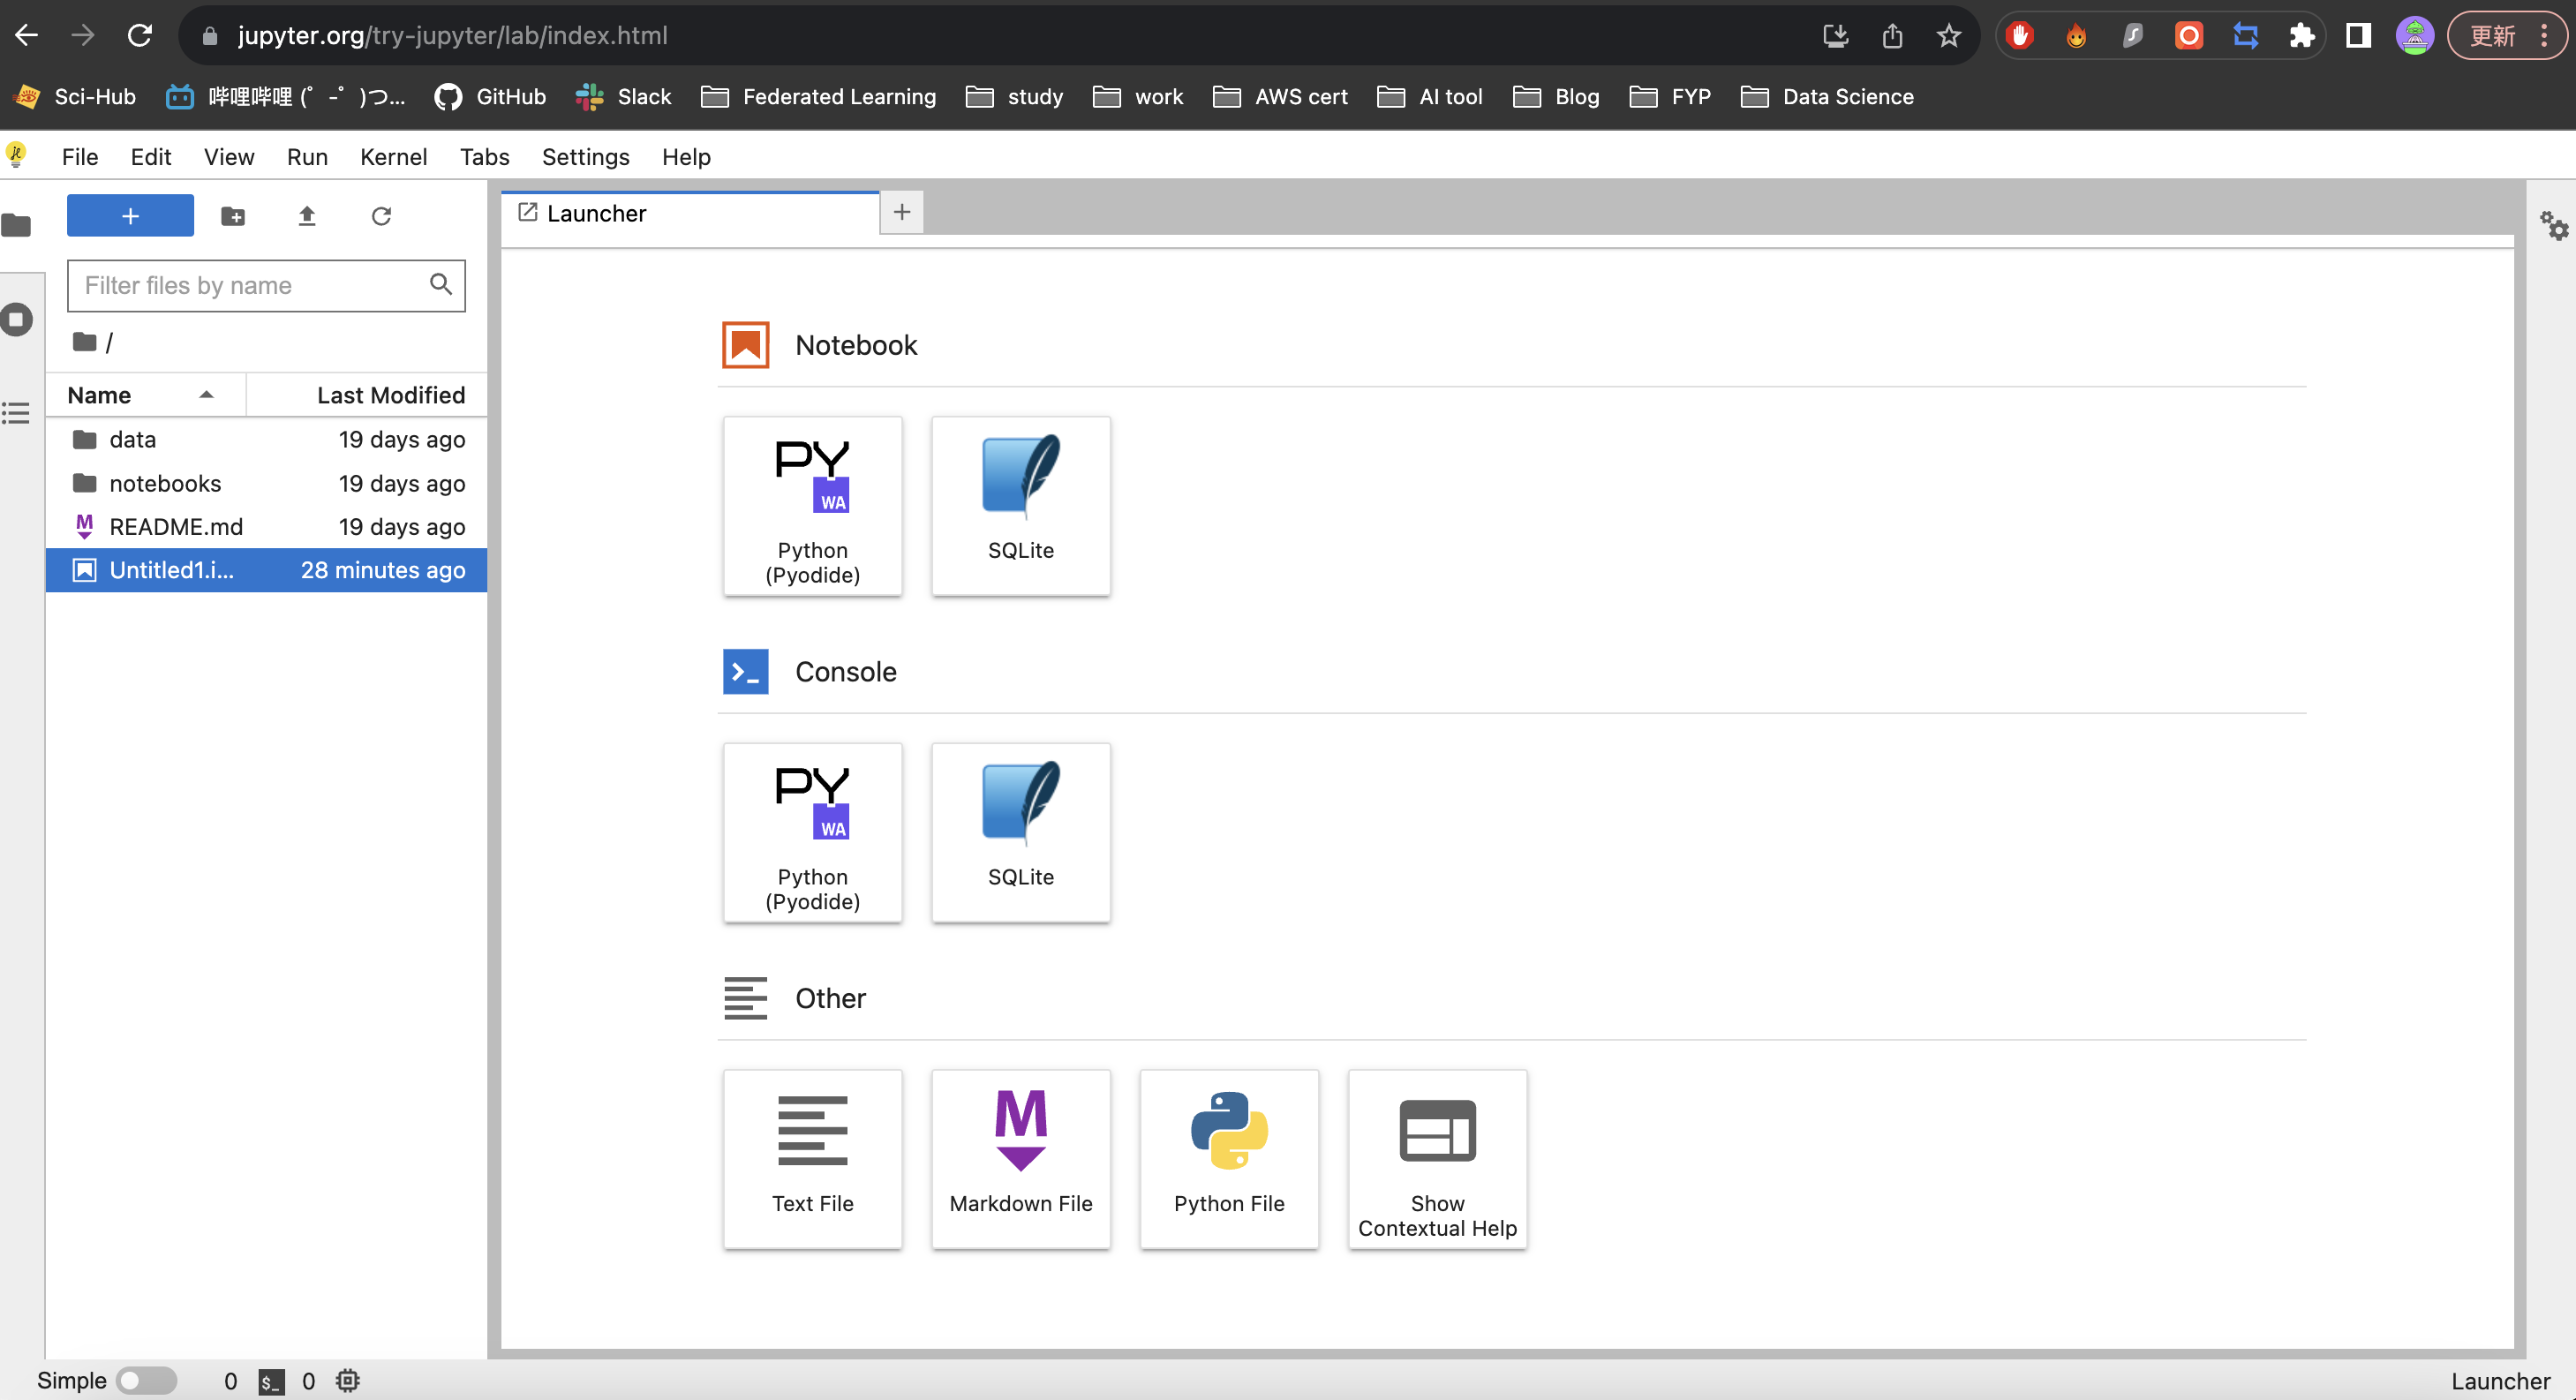Viewport: 2576px width, 1400px height.
Task: Open the Running Terminals and Kernels sidebar
Action: (x=17, y=320)
